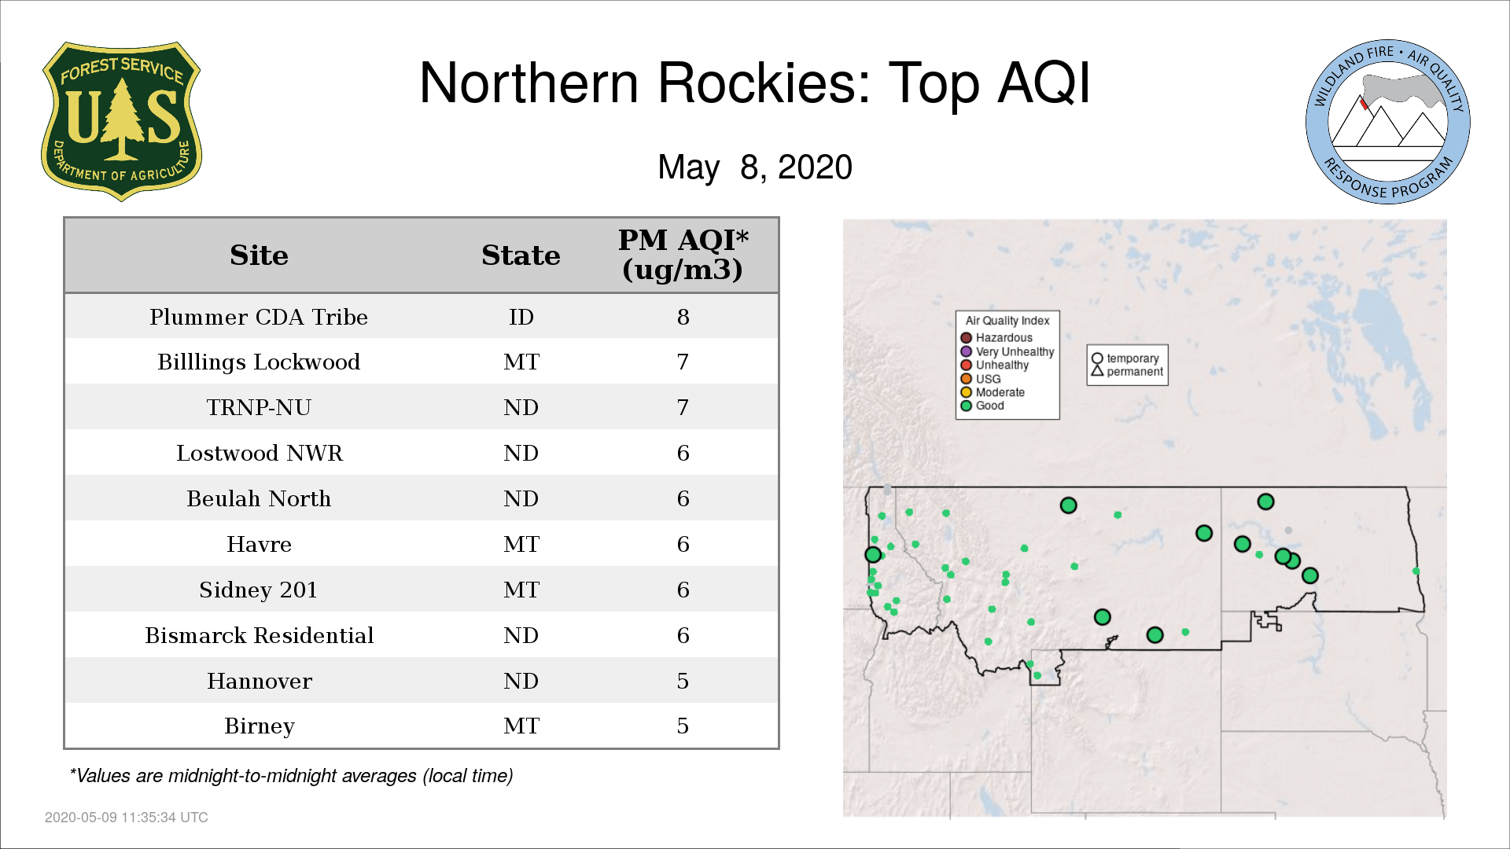This screenshot has height=849, width=1510.
Task: Click the Good green legend marker
Action: coord(966,406)
